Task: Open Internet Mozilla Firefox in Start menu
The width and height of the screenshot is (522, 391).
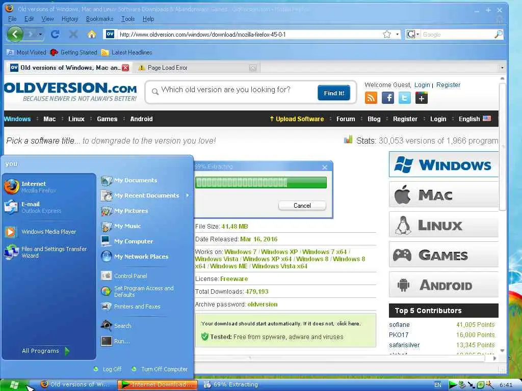Action: coord(48,186)
